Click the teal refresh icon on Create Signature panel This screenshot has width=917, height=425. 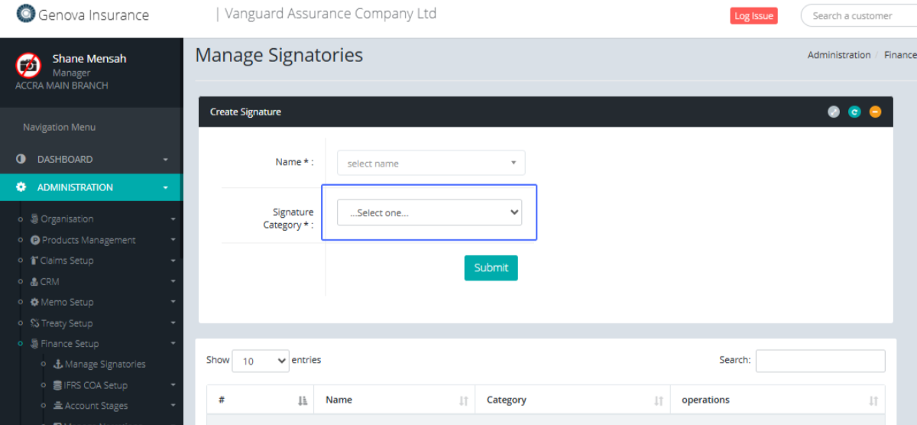854,112
